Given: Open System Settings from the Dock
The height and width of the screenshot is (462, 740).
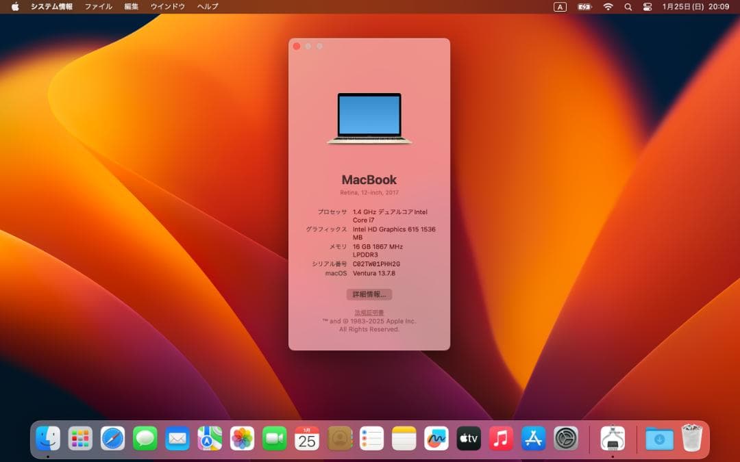Looking at the screenshot, I should (x=566, y=438).
